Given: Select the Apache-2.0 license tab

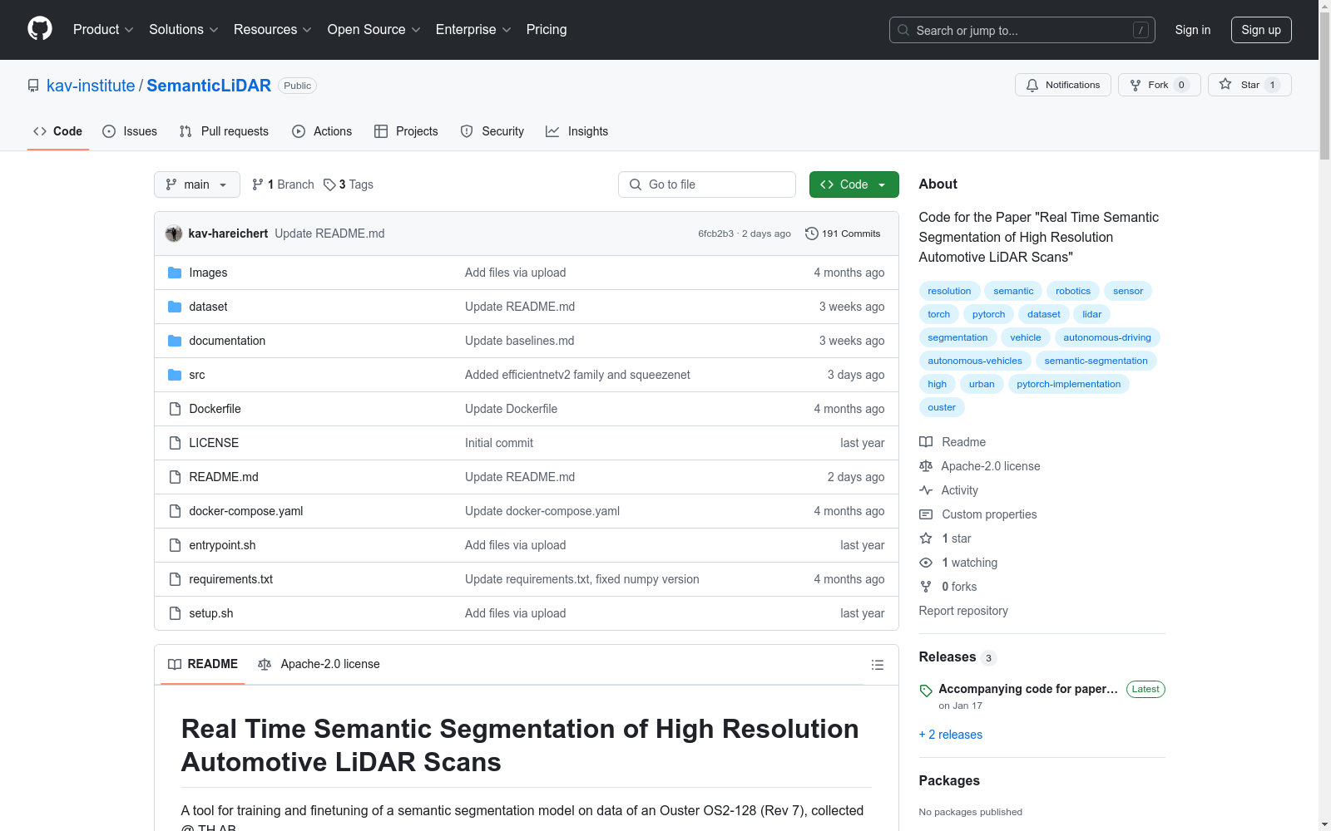Looking at the screenshot, I should 319,664.
